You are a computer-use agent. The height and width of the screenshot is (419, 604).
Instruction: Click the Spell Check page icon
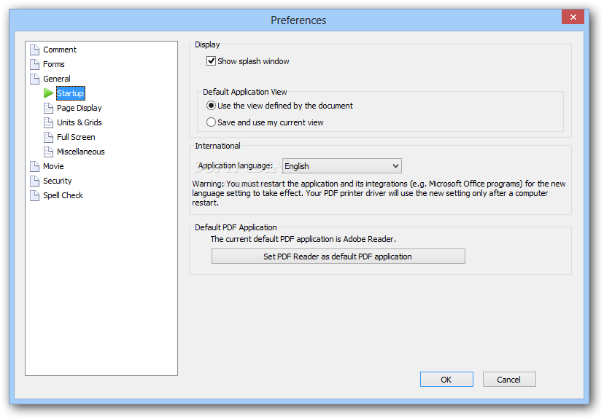pyautogui.click(x=35, y=195)
